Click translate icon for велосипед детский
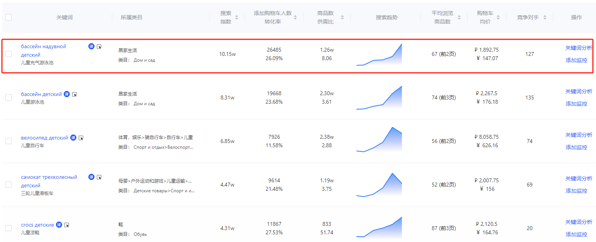 73,138
